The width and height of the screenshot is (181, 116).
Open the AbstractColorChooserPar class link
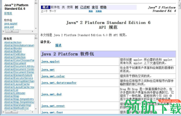coord(19,60)
